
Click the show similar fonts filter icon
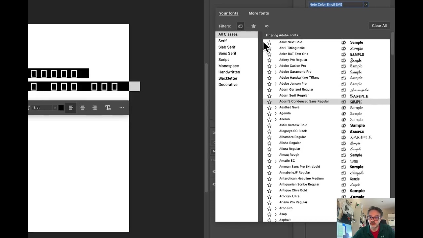[267, 26]
